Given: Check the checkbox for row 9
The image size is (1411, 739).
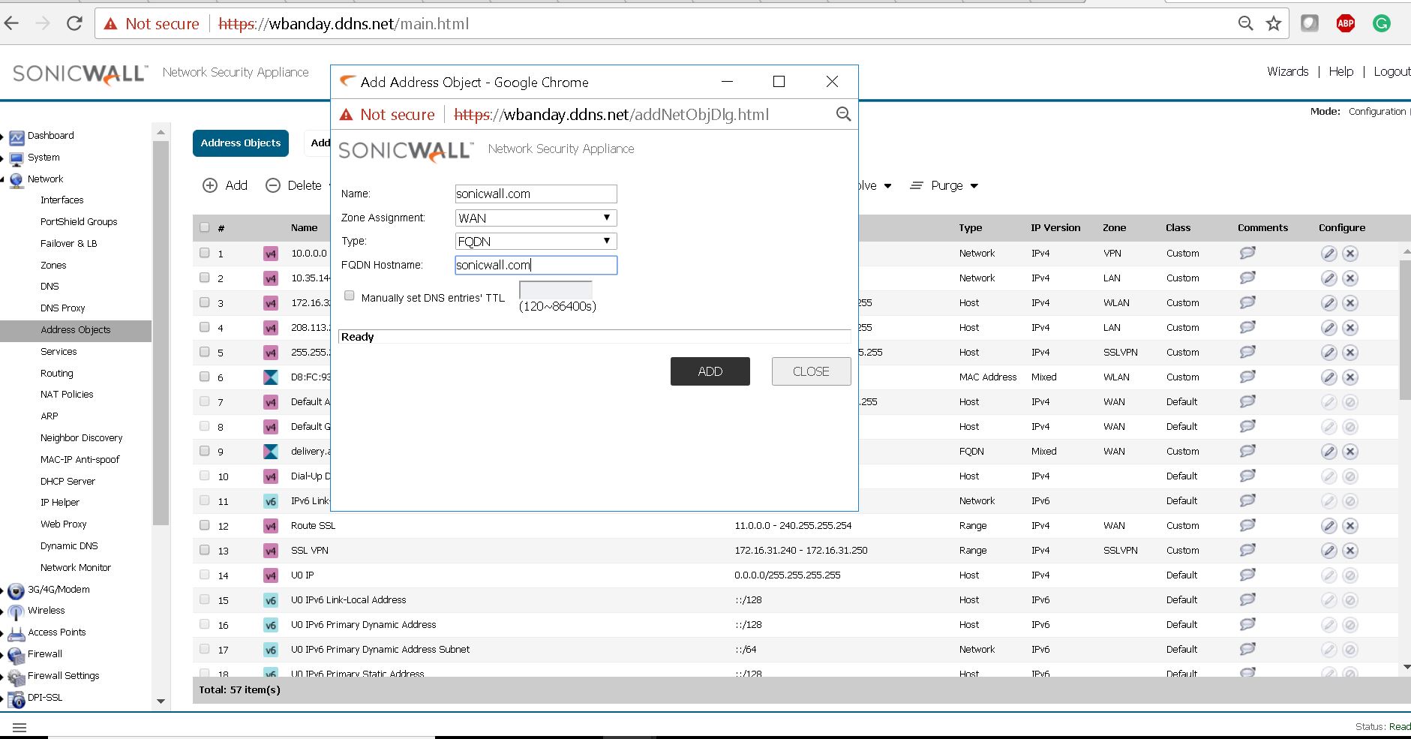Looking at the screenshot, I should tap(205, 451).
